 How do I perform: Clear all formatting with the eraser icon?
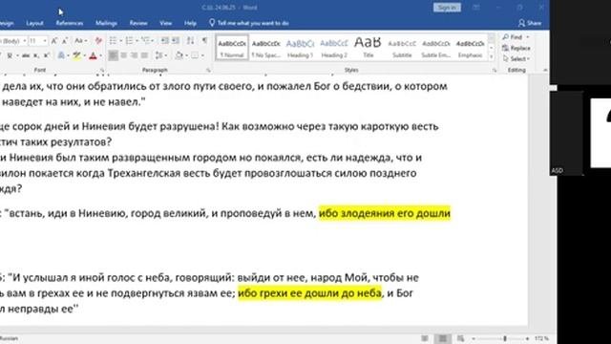click(x=98, y=41)
